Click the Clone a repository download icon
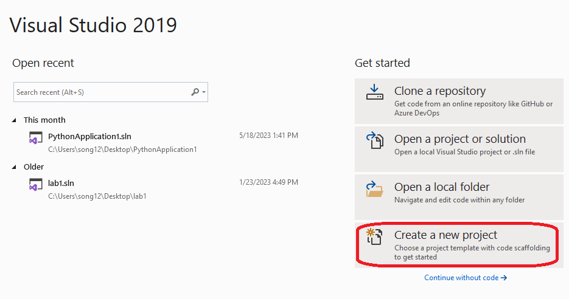 pyautogui.click(x=374, y=92)
